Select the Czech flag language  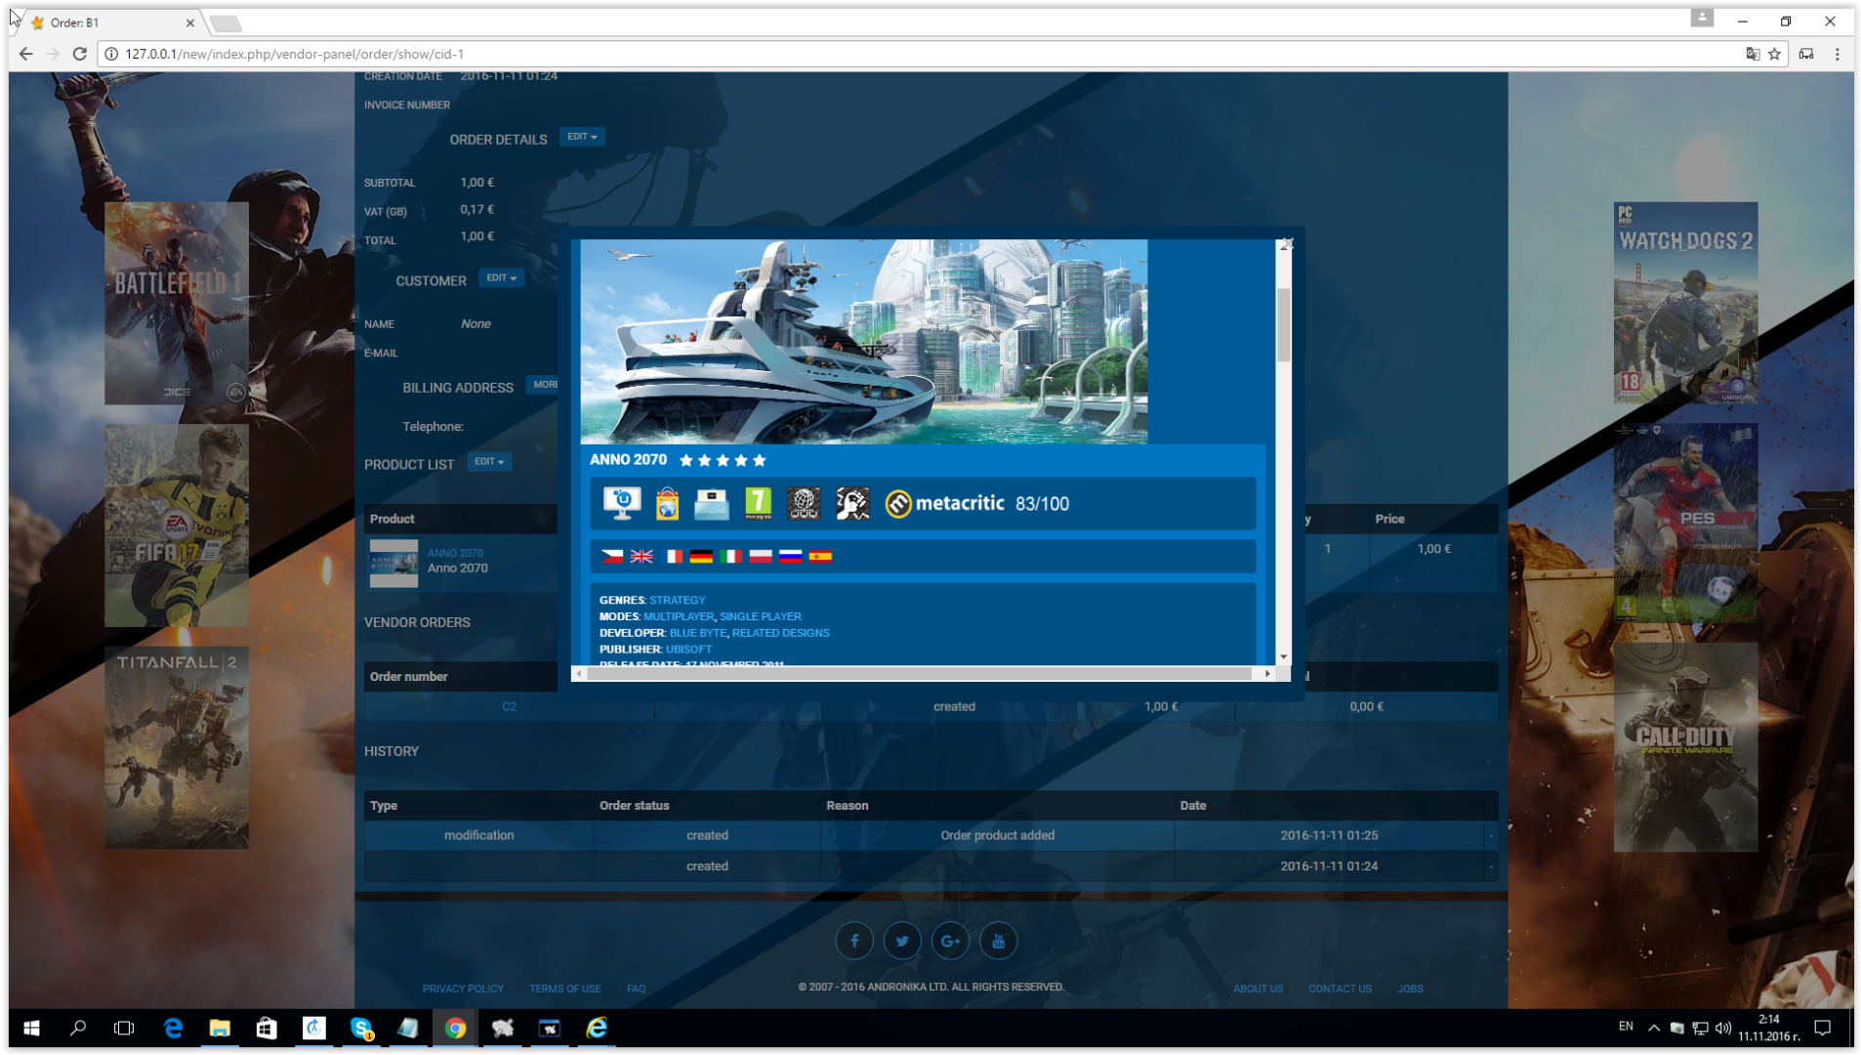tap(612, 556)
